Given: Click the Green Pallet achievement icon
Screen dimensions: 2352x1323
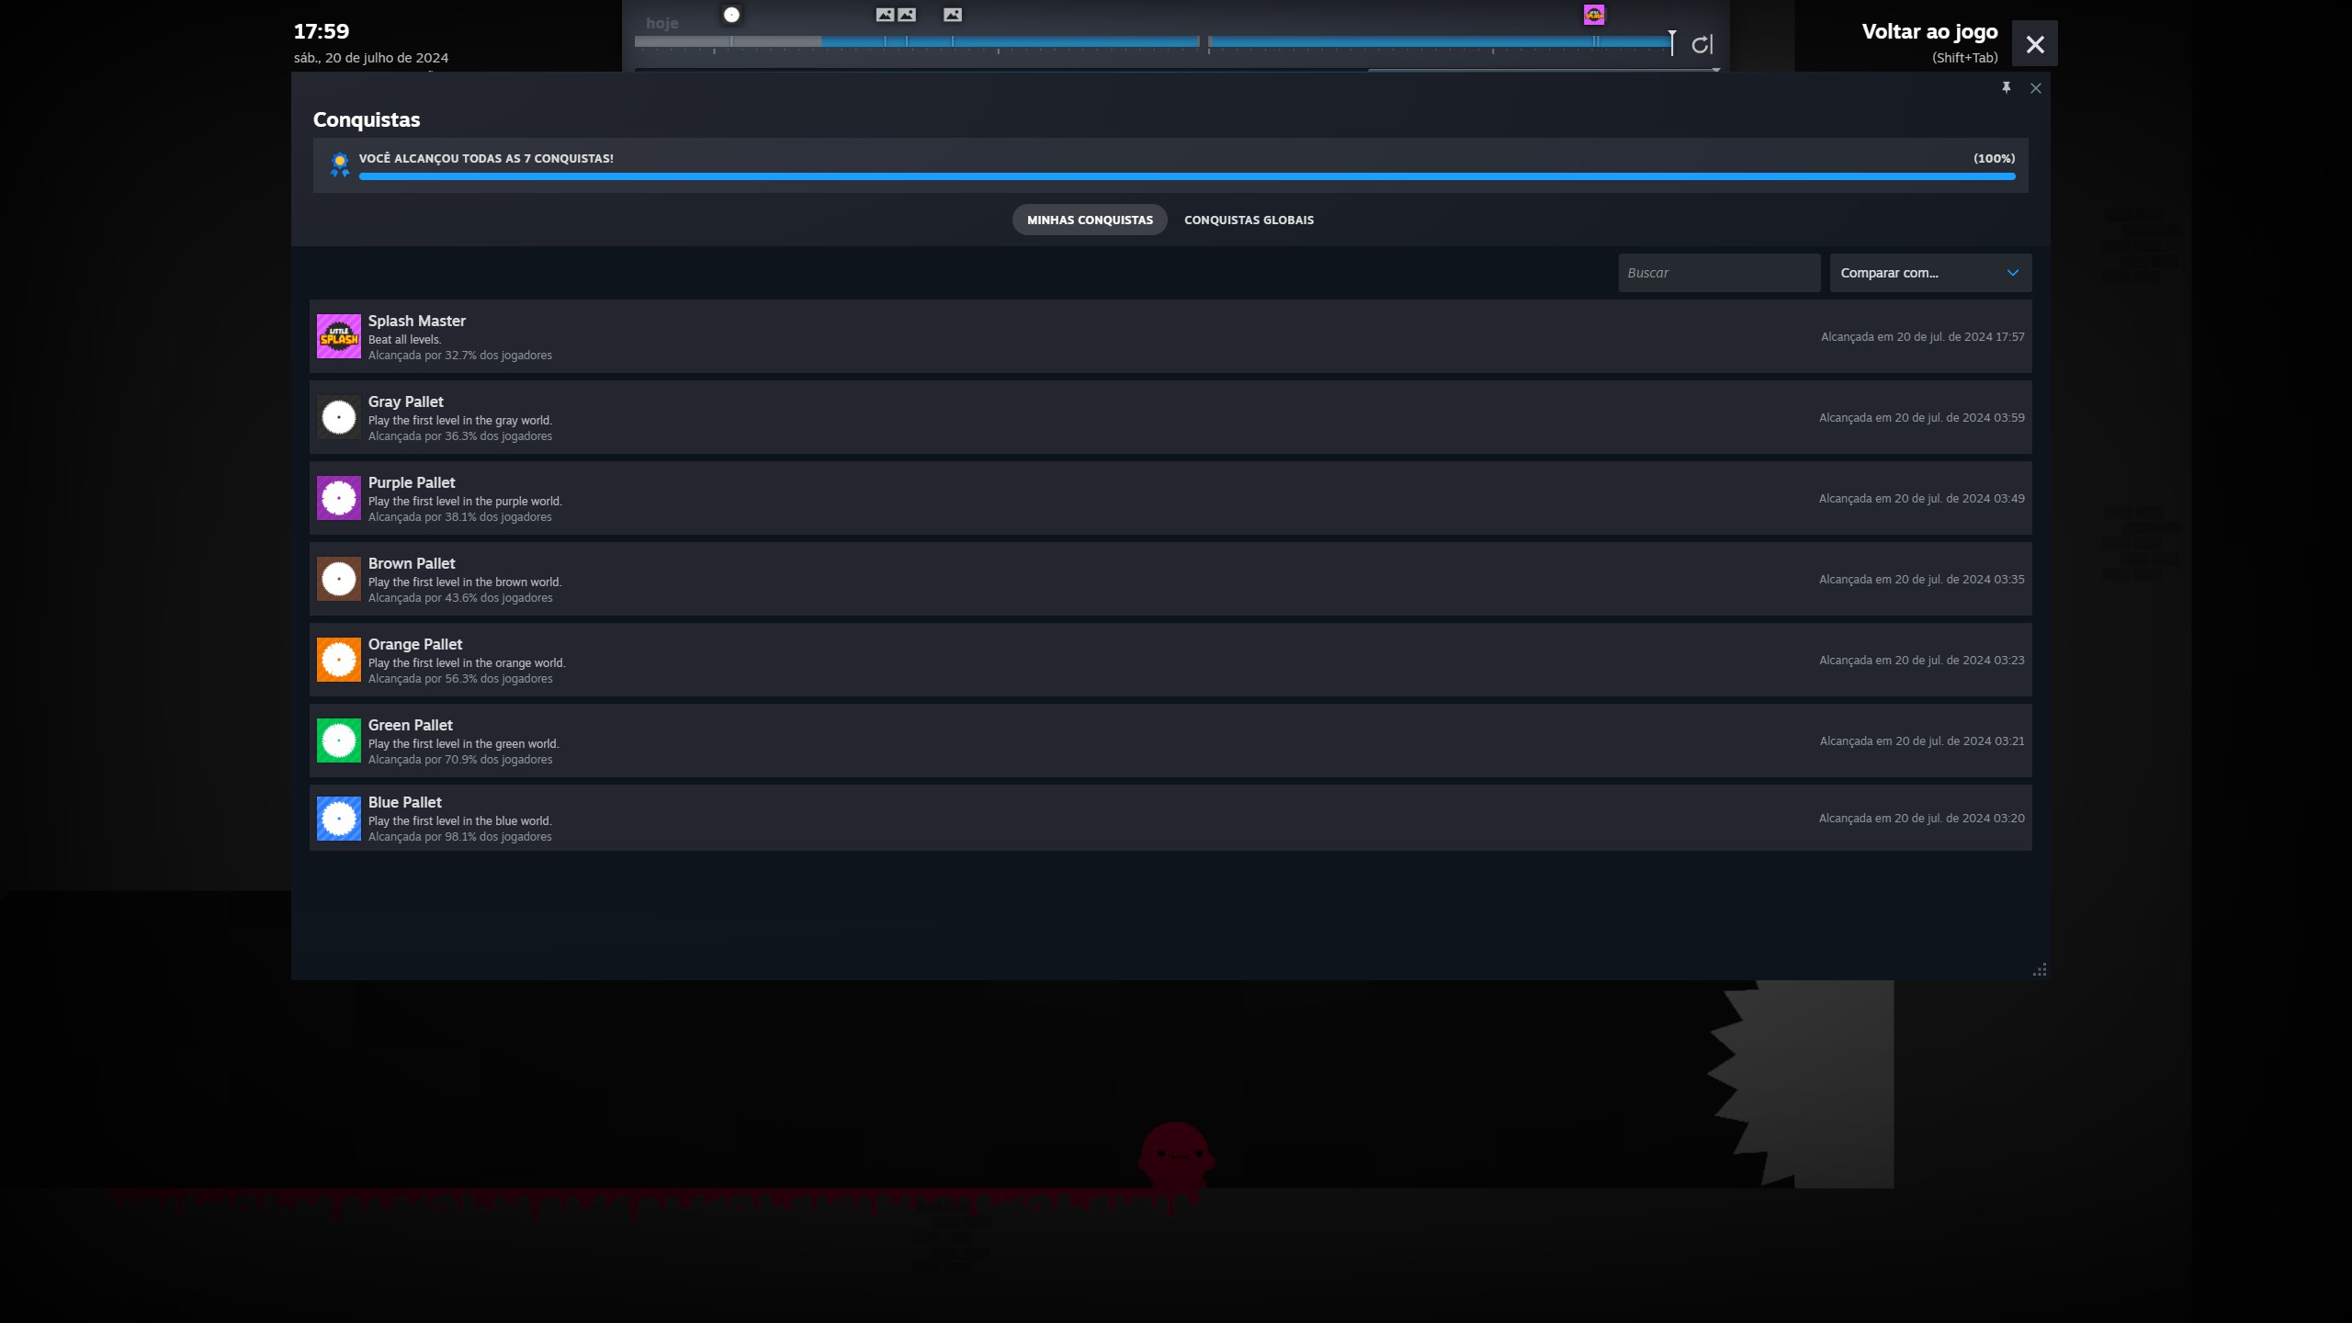Looking at the screenshot, I should pyautogui.click(x=338, y=741).
